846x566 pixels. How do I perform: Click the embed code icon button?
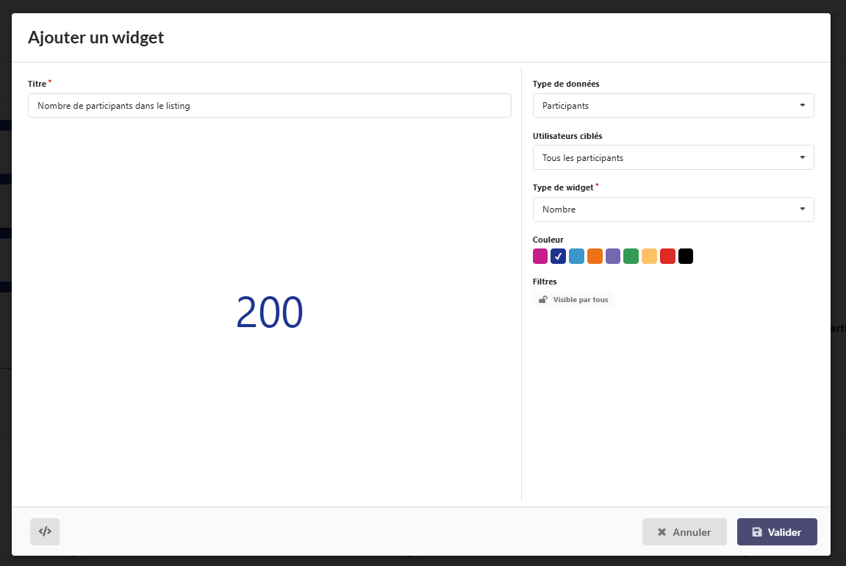(45, 531)
